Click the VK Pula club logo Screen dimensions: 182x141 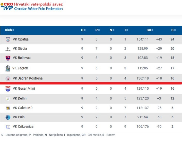coord(8,117)
